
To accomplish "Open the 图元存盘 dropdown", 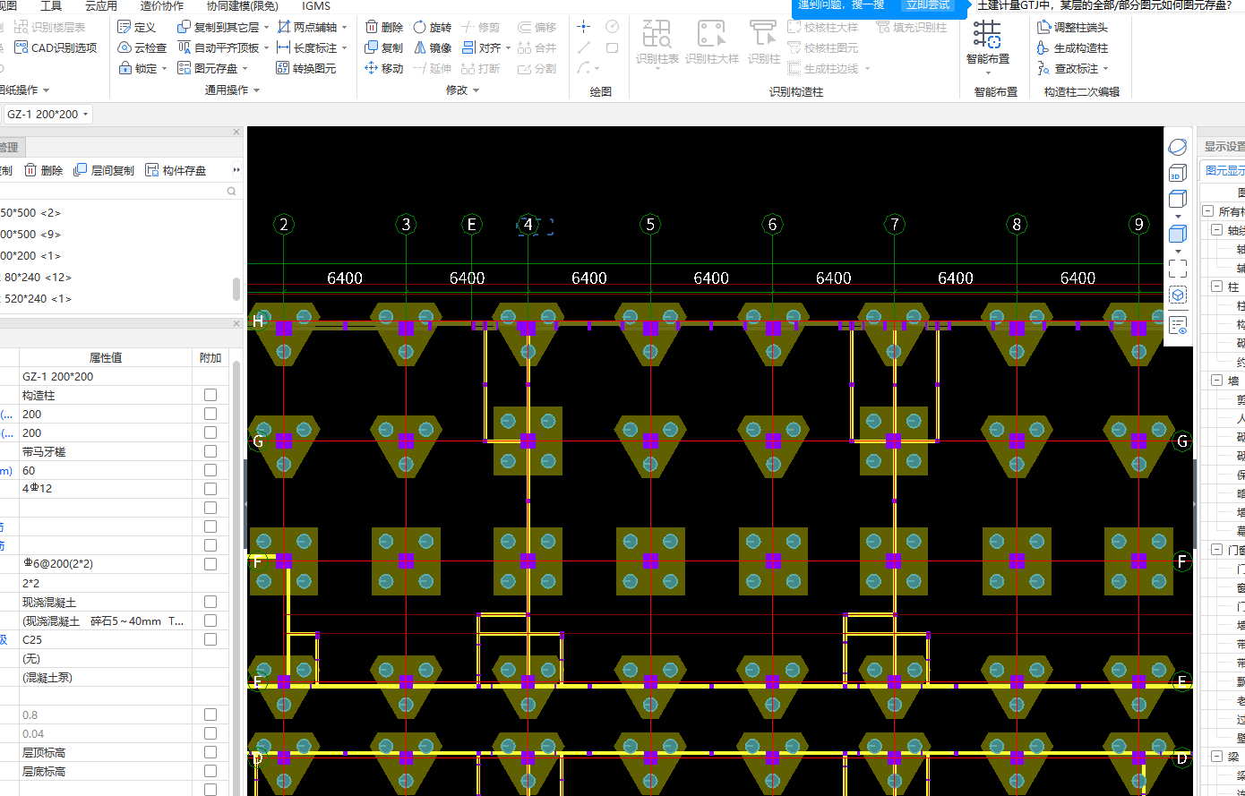I will (246, 69).
